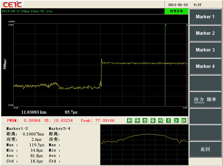This screenshot has height=166, width=223.
Task: Click the double left chevron icon
Action: [160, 120]
